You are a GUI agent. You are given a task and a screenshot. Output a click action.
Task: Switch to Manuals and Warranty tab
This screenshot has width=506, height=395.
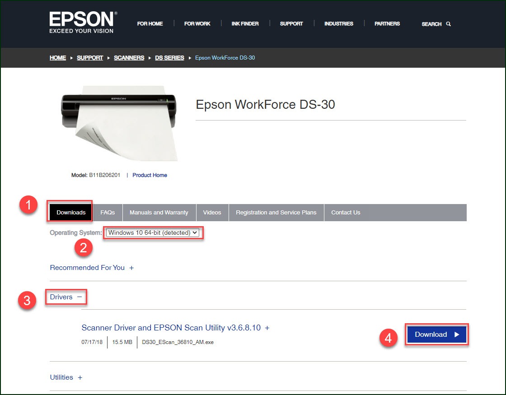pyautogui.click(x=159, y=213)
